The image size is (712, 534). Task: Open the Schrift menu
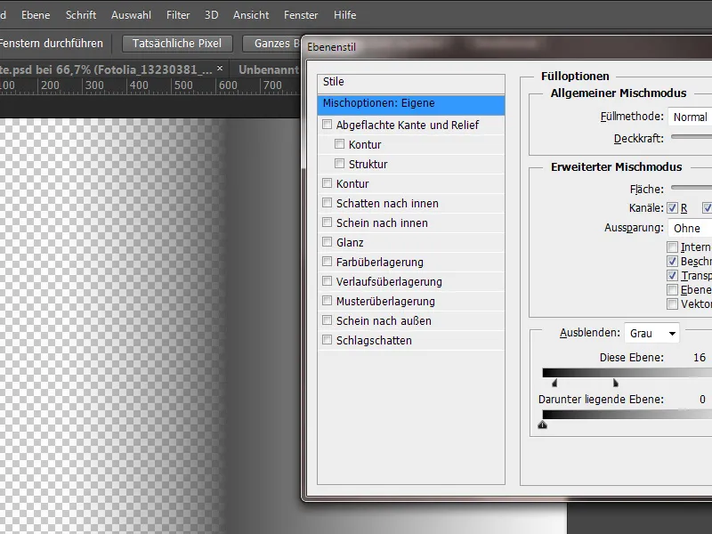(81, 15)
